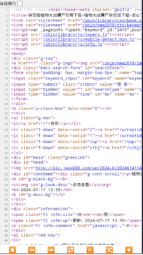Click the <div id="contheme"> line
Viewport: 143px width, 255px height.
[76, 174]
